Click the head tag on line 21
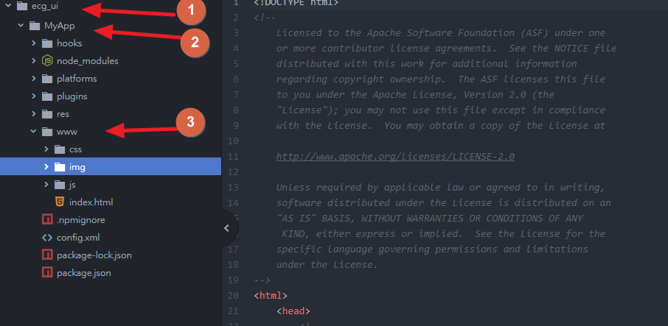This screenshot has width=668, height=326. point(293,311)
